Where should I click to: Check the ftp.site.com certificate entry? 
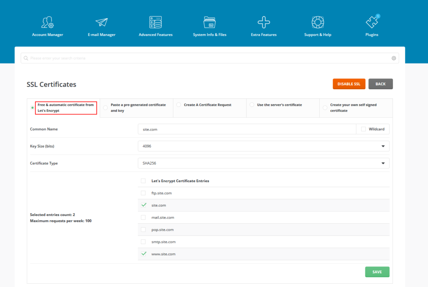(x=143, y=193)
